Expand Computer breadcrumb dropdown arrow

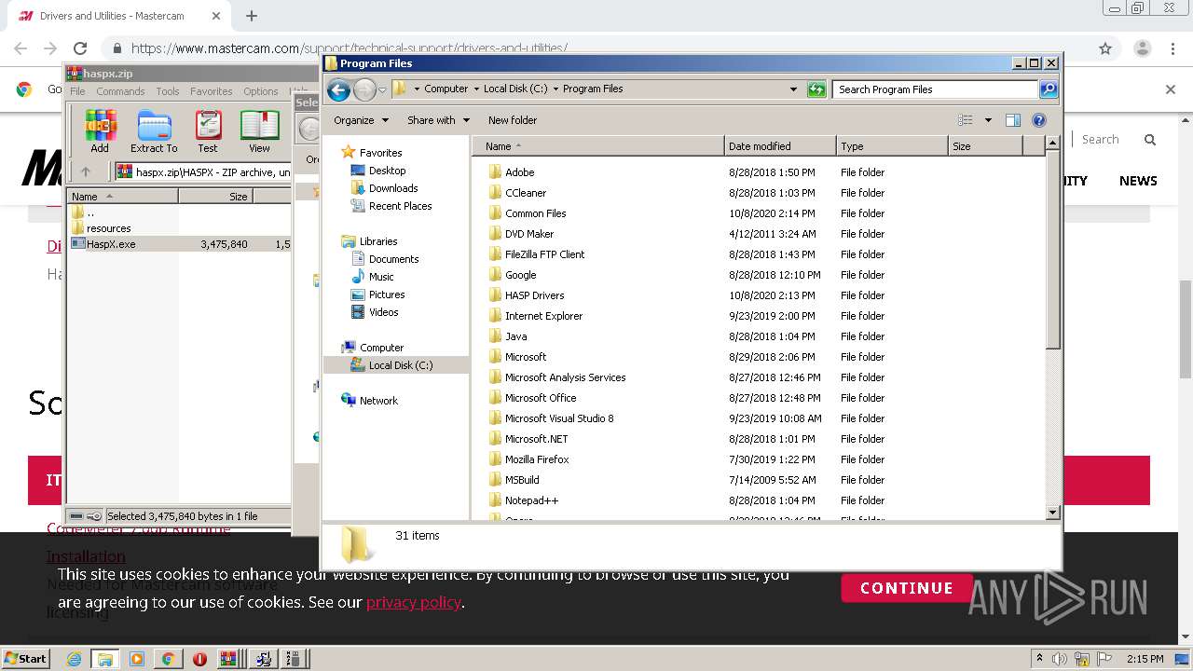pos(477,89)
